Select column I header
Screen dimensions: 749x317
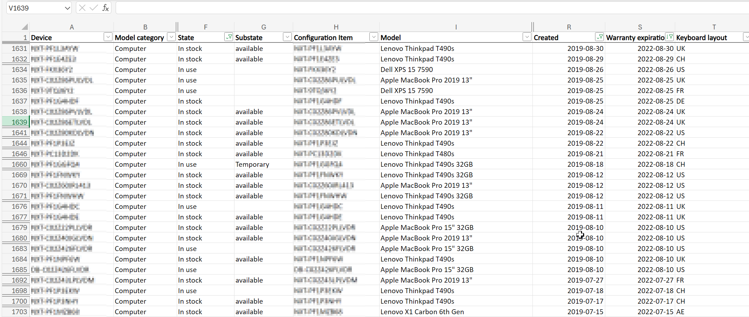(456, 27)
